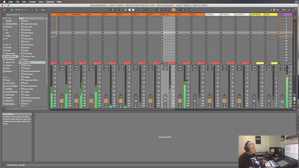Click the Tap tempo button
Image resolution: width=299 pixels, height=168 pixels.
pyautogui.click(x=12, y=10)
